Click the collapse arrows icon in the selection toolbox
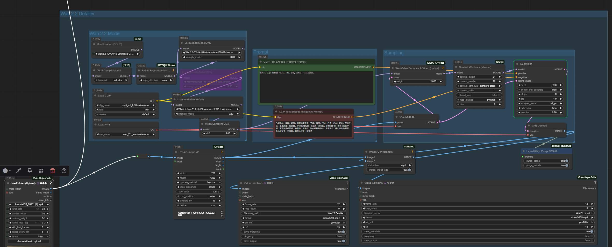The image size is (612, 247). coord(41,171)
